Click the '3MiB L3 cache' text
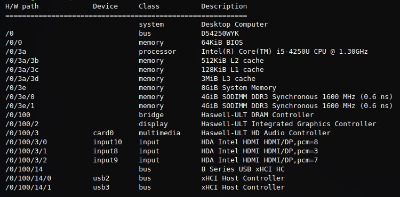 [x=228, y=79]
